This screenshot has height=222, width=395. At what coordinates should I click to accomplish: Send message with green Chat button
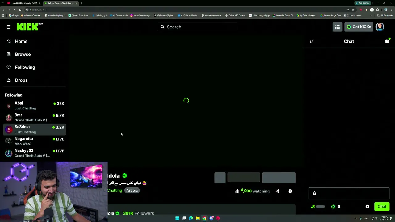(x=382, y=207)
